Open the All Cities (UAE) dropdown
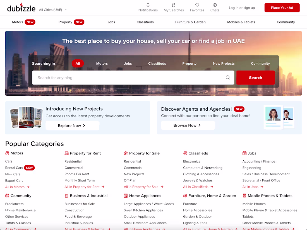The width and height of the screenshot is (307, 230). click(x=52, y=9)
